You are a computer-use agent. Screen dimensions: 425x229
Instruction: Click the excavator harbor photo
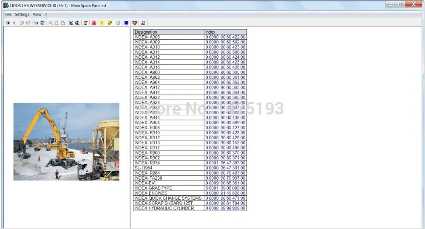coord(66,142)
